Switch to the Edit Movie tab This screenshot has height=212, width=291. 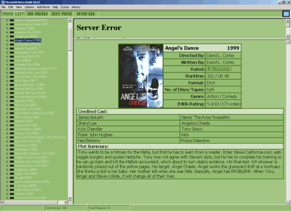[62, 14]
